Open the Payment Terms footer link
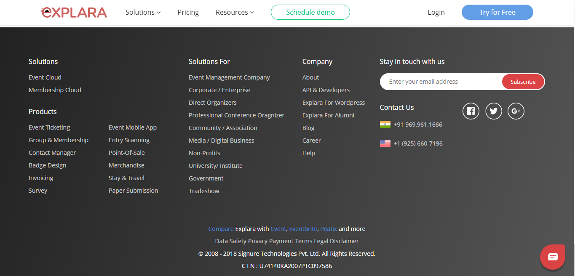The width and height of the screenshot is (575, 276). [x=291, y=241]
